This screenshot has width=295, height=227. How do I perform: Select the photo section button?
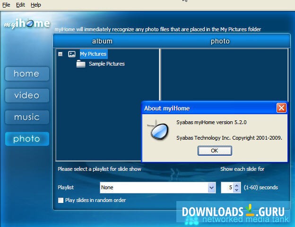tap(27, 139)
